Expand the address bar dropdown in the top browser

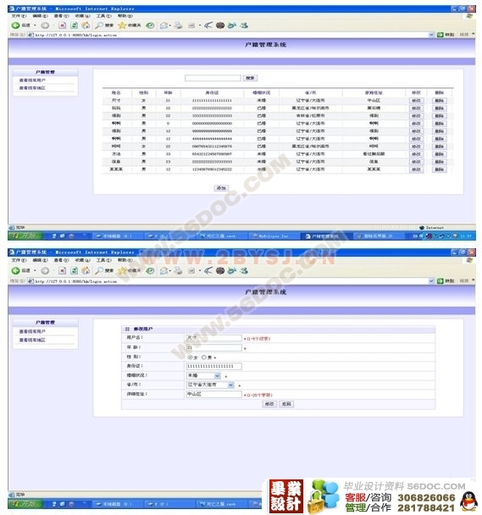pos(431,35)
